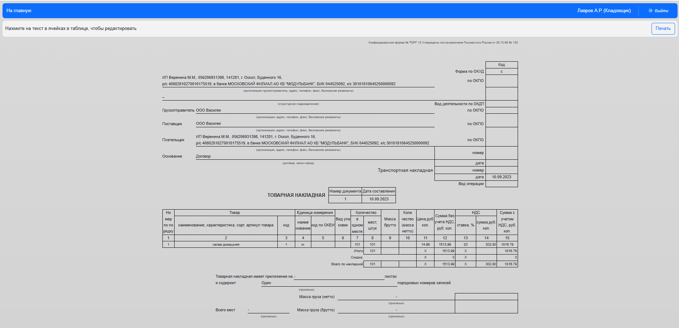Viewport: 679px width, 328px height.
Task: Click the Вид деятельности по ОКДП label
Action: (x=459, y=104)
